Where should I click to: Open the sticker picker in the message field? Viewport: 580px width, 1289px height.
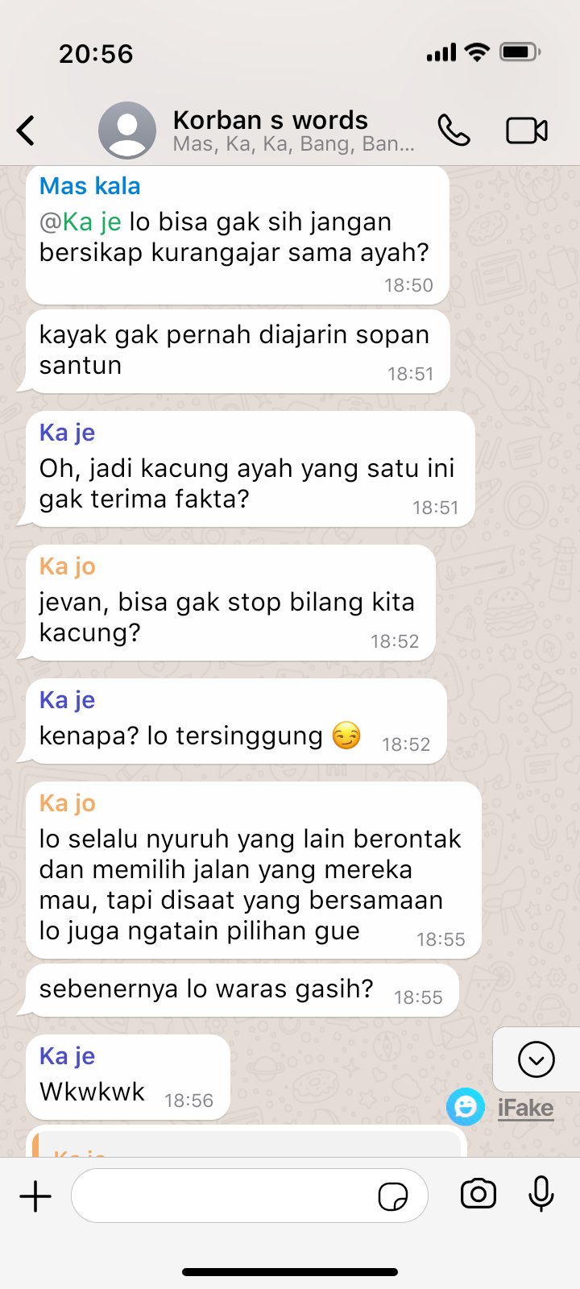tap(393, 1196)
